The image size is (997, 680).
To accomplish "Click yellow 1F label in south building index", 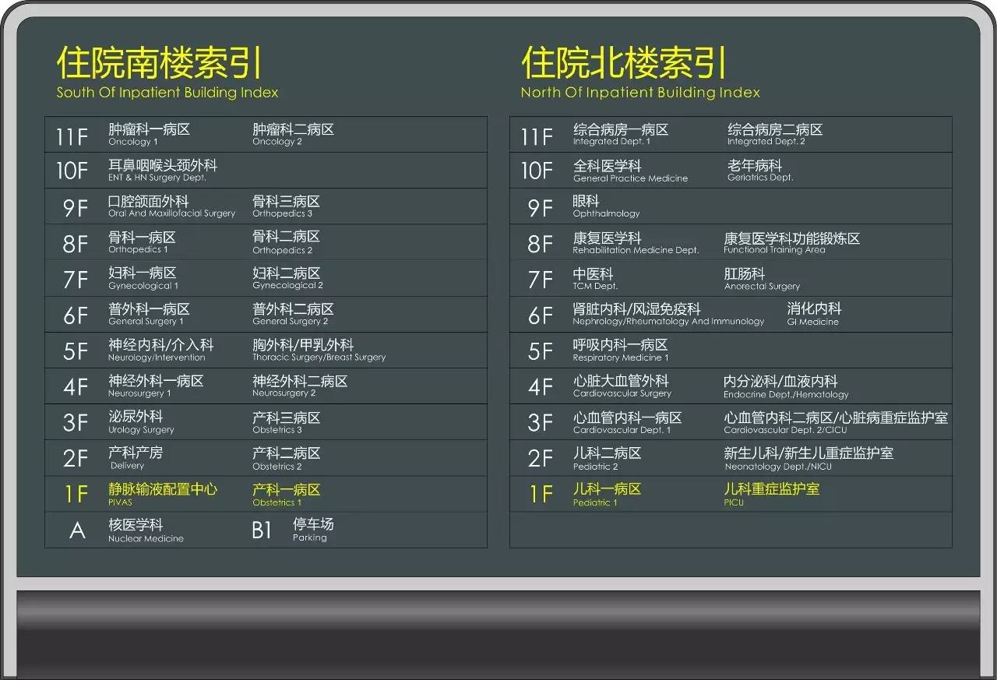I will (x=76, y=495).
